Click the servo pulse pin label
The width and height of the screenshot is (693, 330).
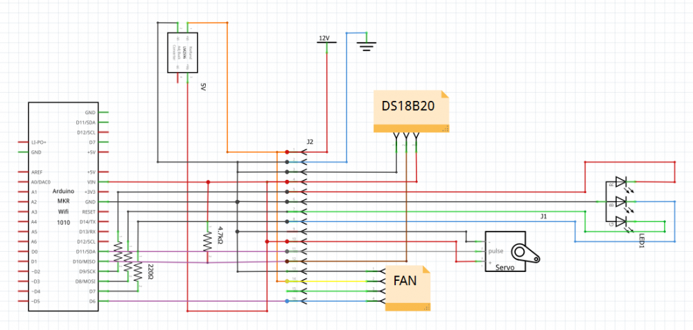pyautogui.click(x=495, y=251)
